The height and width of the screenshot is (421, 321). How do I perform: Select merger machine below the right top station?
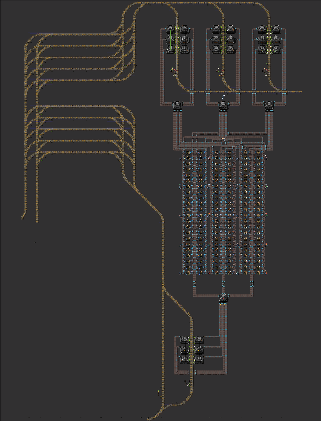pyautogui.click(x=269, y=105)
